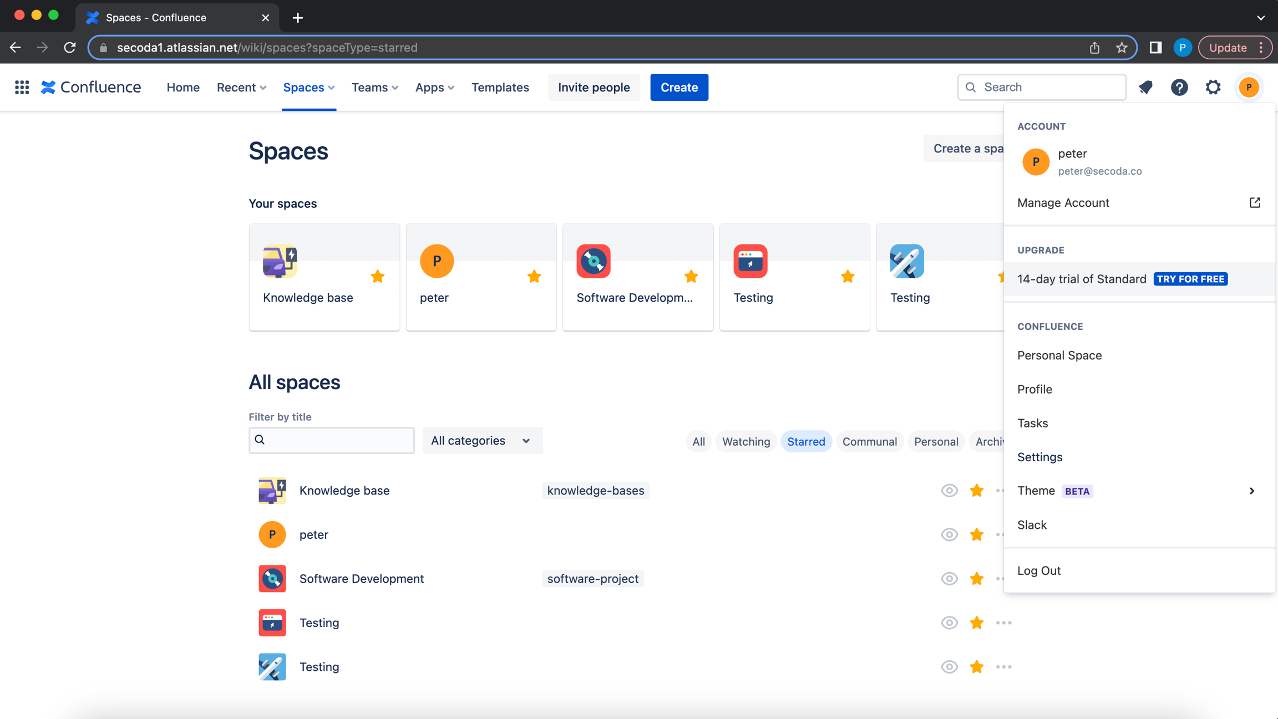This screenshot has width=1278, height=719.
Task: Expand the All categories dropdown
Action: pos(481,441)
